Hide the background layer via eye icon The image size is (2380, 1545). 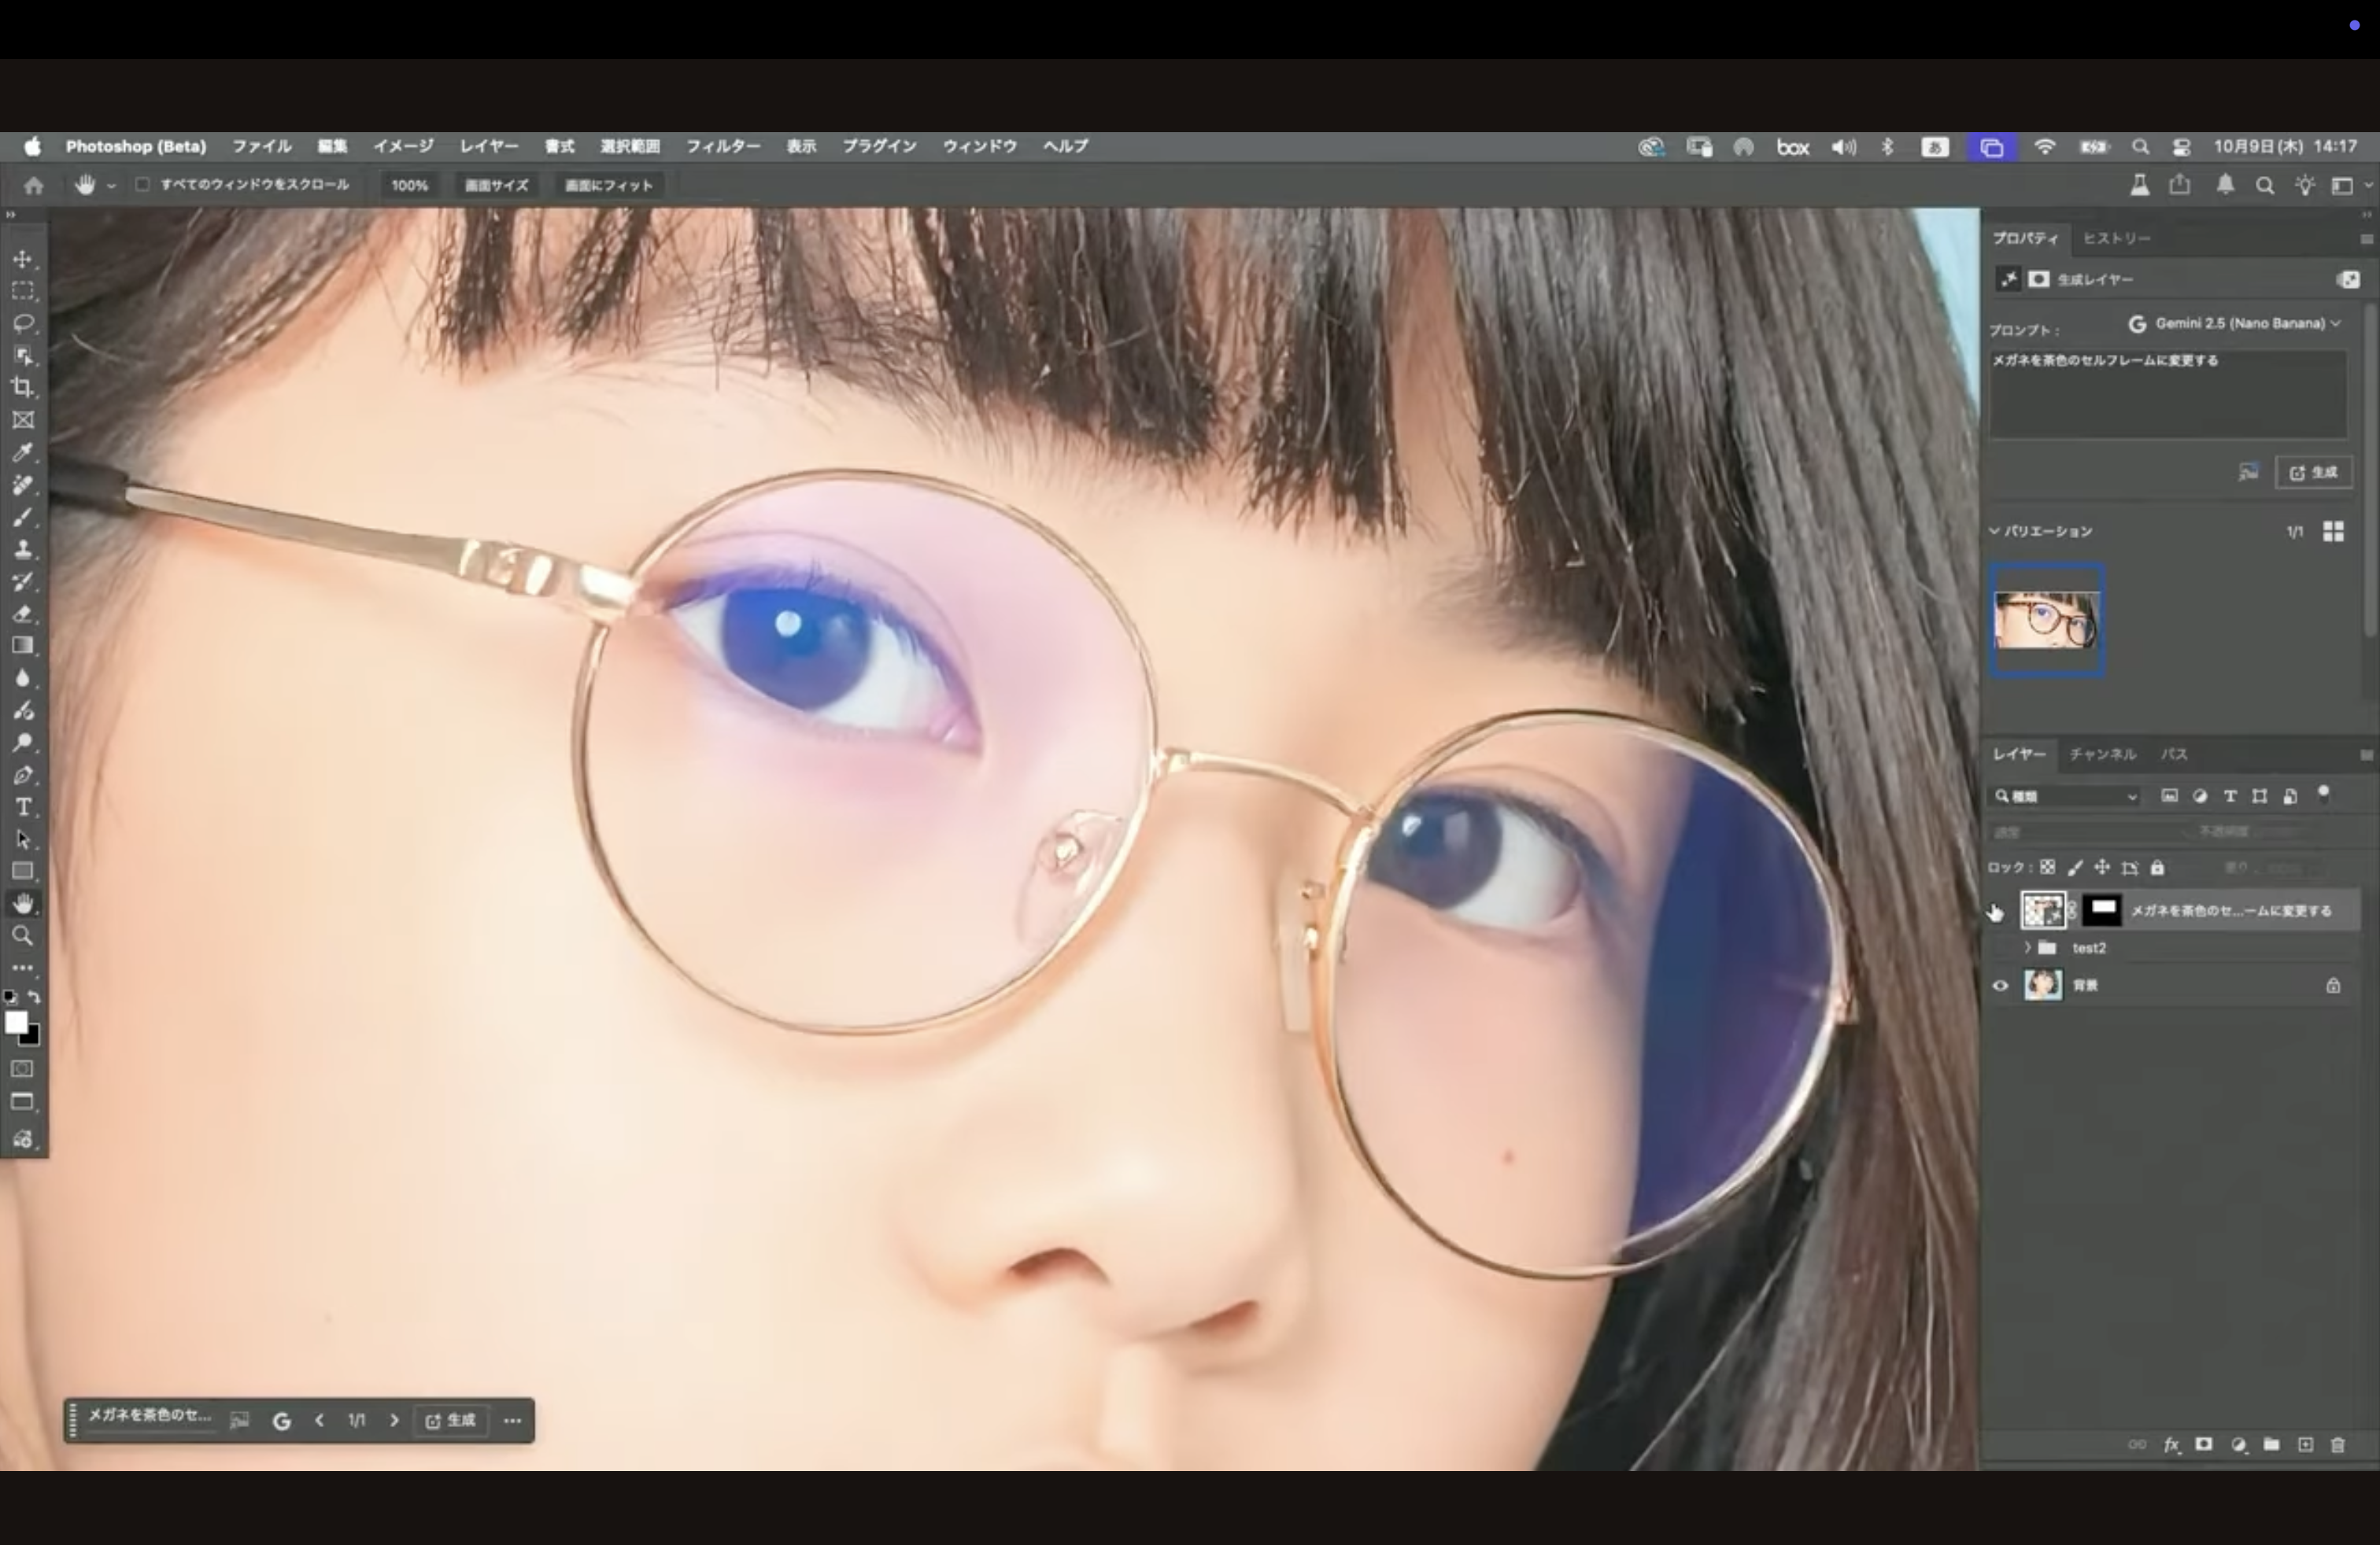[2000, 986]
